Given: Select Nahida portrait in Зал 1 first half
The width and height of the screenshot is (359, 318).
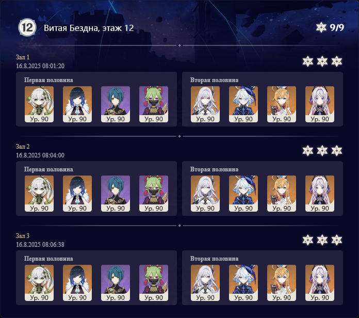Looking at the screenshot, I should [39, 104].
